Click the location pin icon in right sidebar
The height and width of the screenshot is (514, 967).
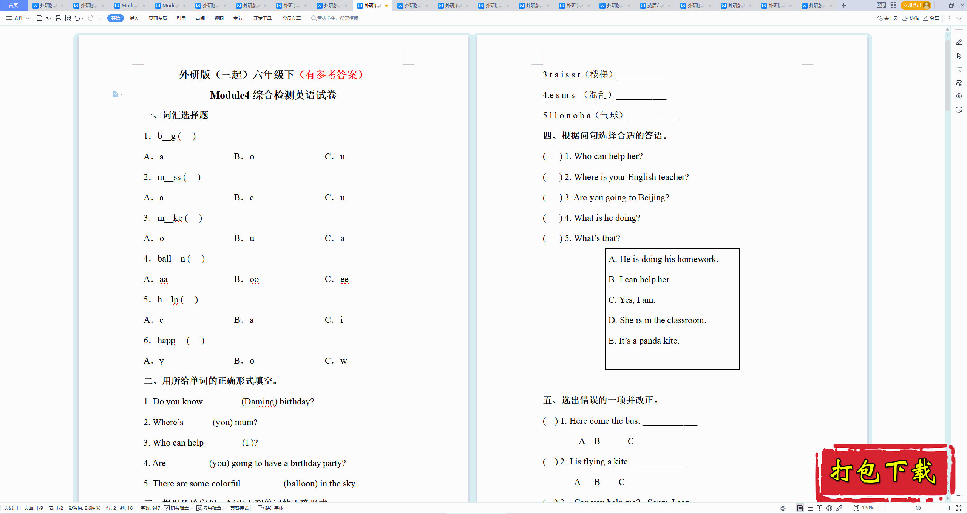pyautogui.click(x=959, y=96)
